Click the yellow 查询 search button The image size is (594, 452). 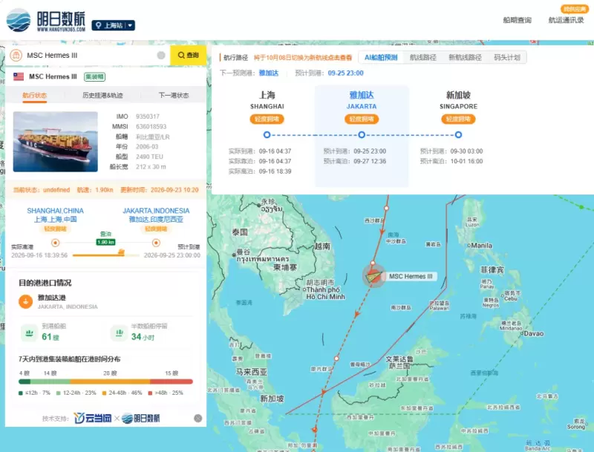(x=189, y=55)
